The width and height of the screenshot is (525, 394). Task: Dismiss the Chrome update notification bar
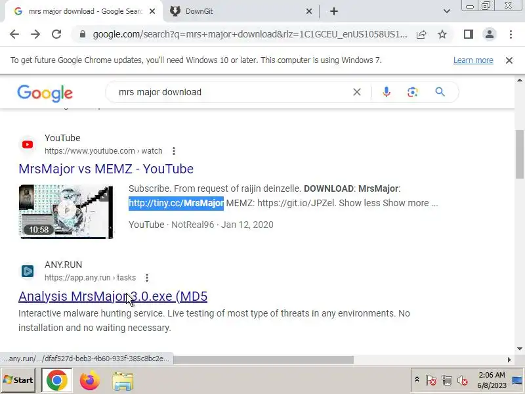coord(509,60)
